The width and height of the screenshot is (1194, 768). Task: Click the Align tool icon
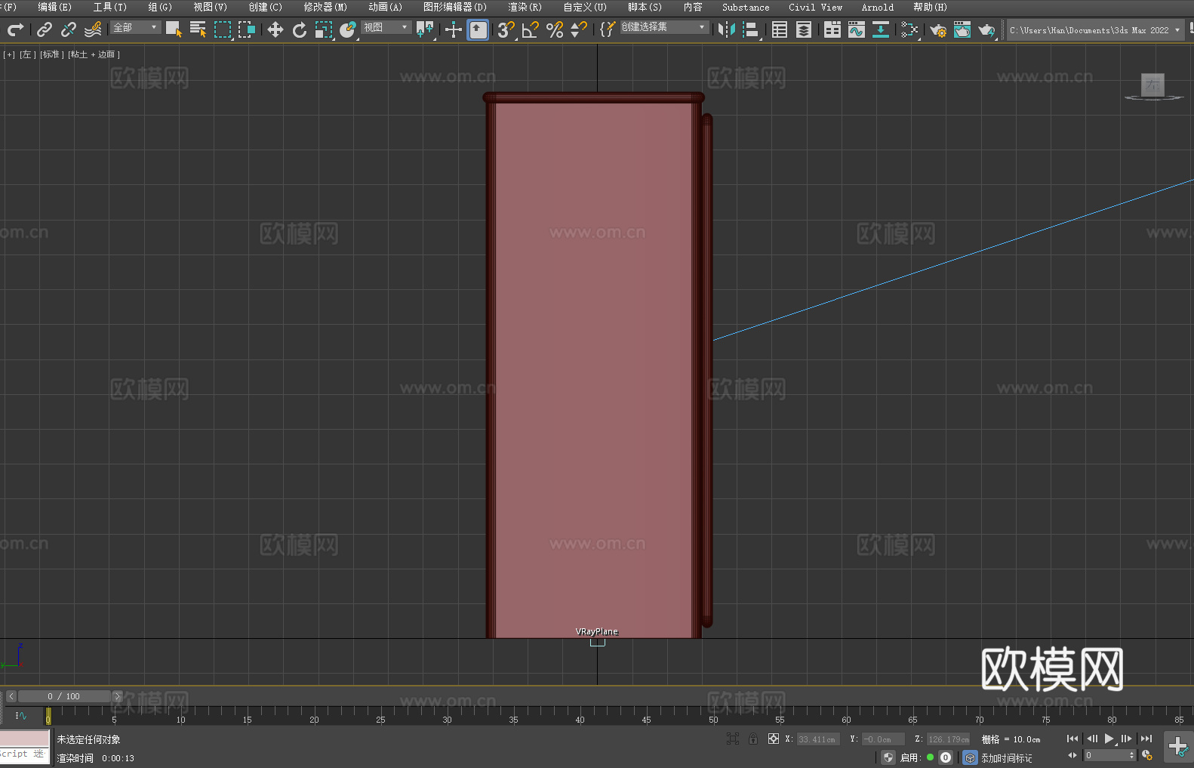(x=751, y=29)
